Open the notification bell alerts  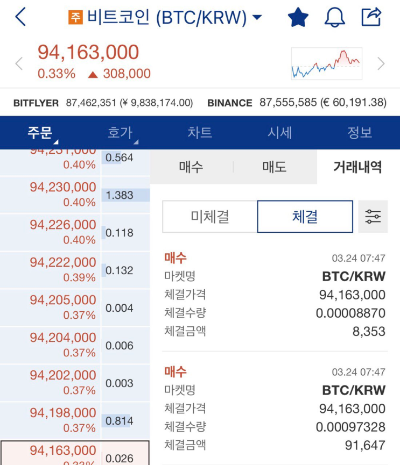coord(334,17)
